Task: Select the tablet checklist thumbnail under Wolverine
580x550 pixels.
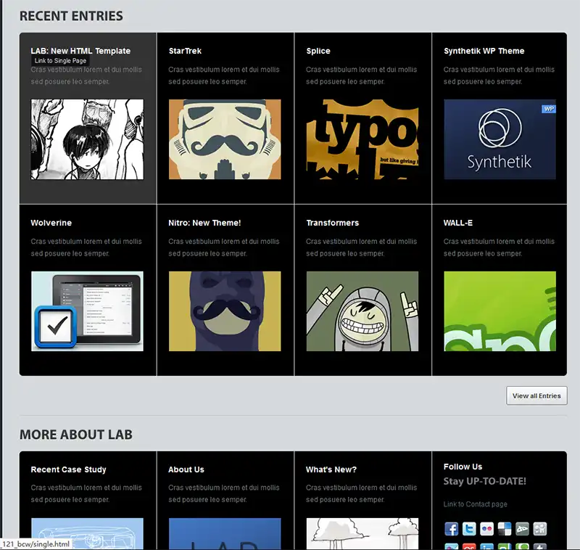Action: coord(87,311)
